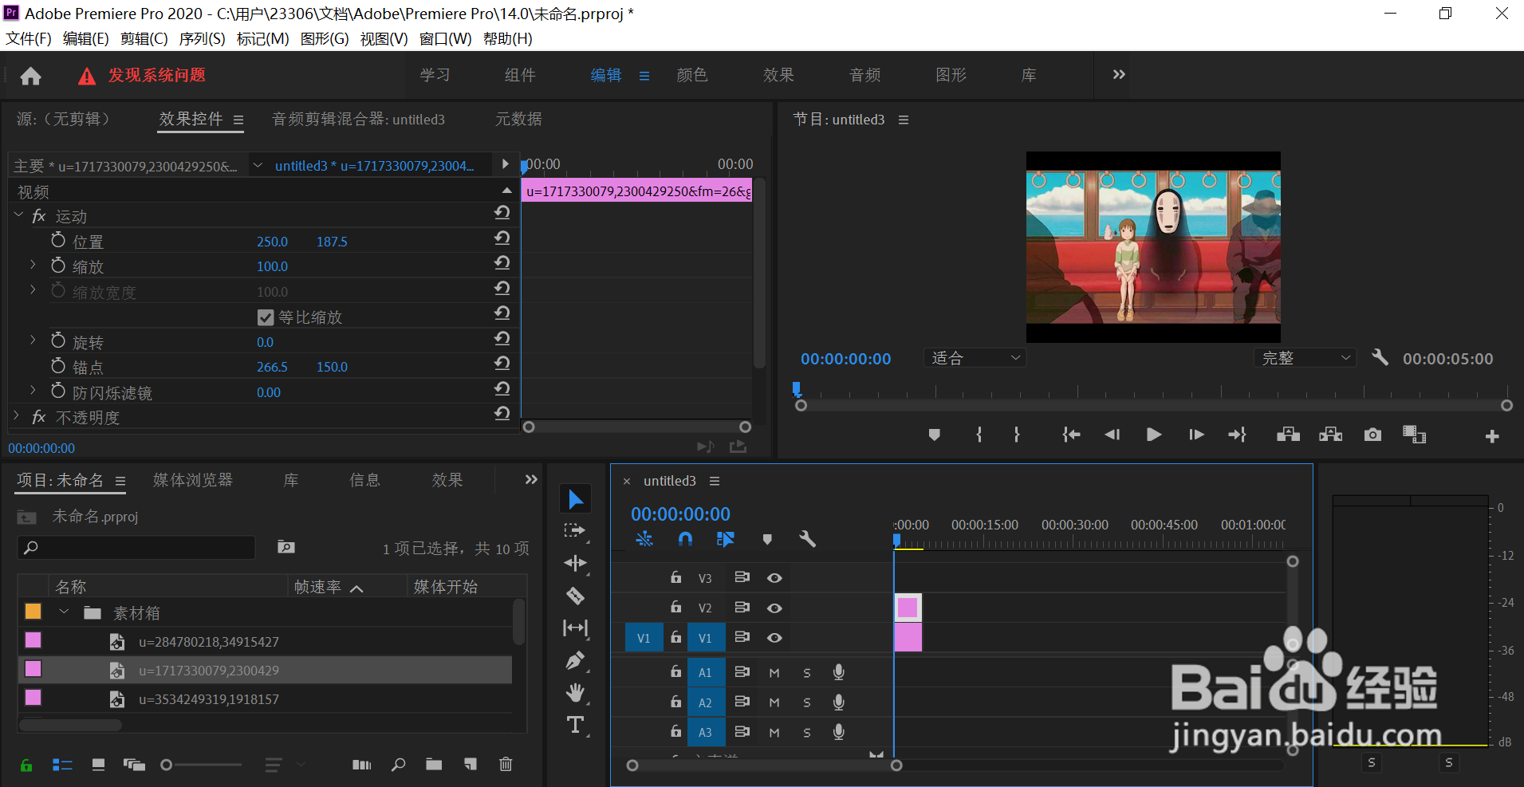1524x787 pixels.
Task: Add Marker in Program monitor
Action: [935, 435]
